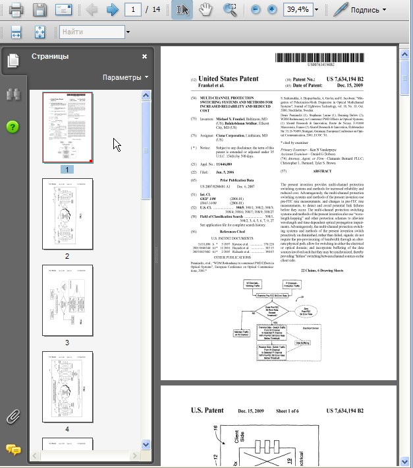
Task: Go to next page arrow
Action: [112, 10]
